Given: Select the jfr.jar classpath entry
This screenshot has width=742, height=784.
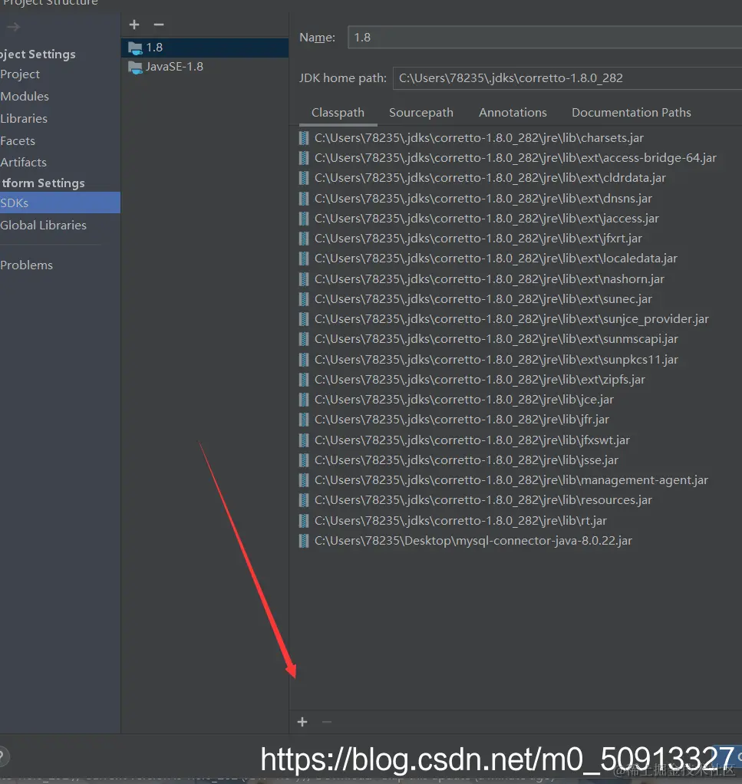Looking at the screenshot, I should 462,420.
